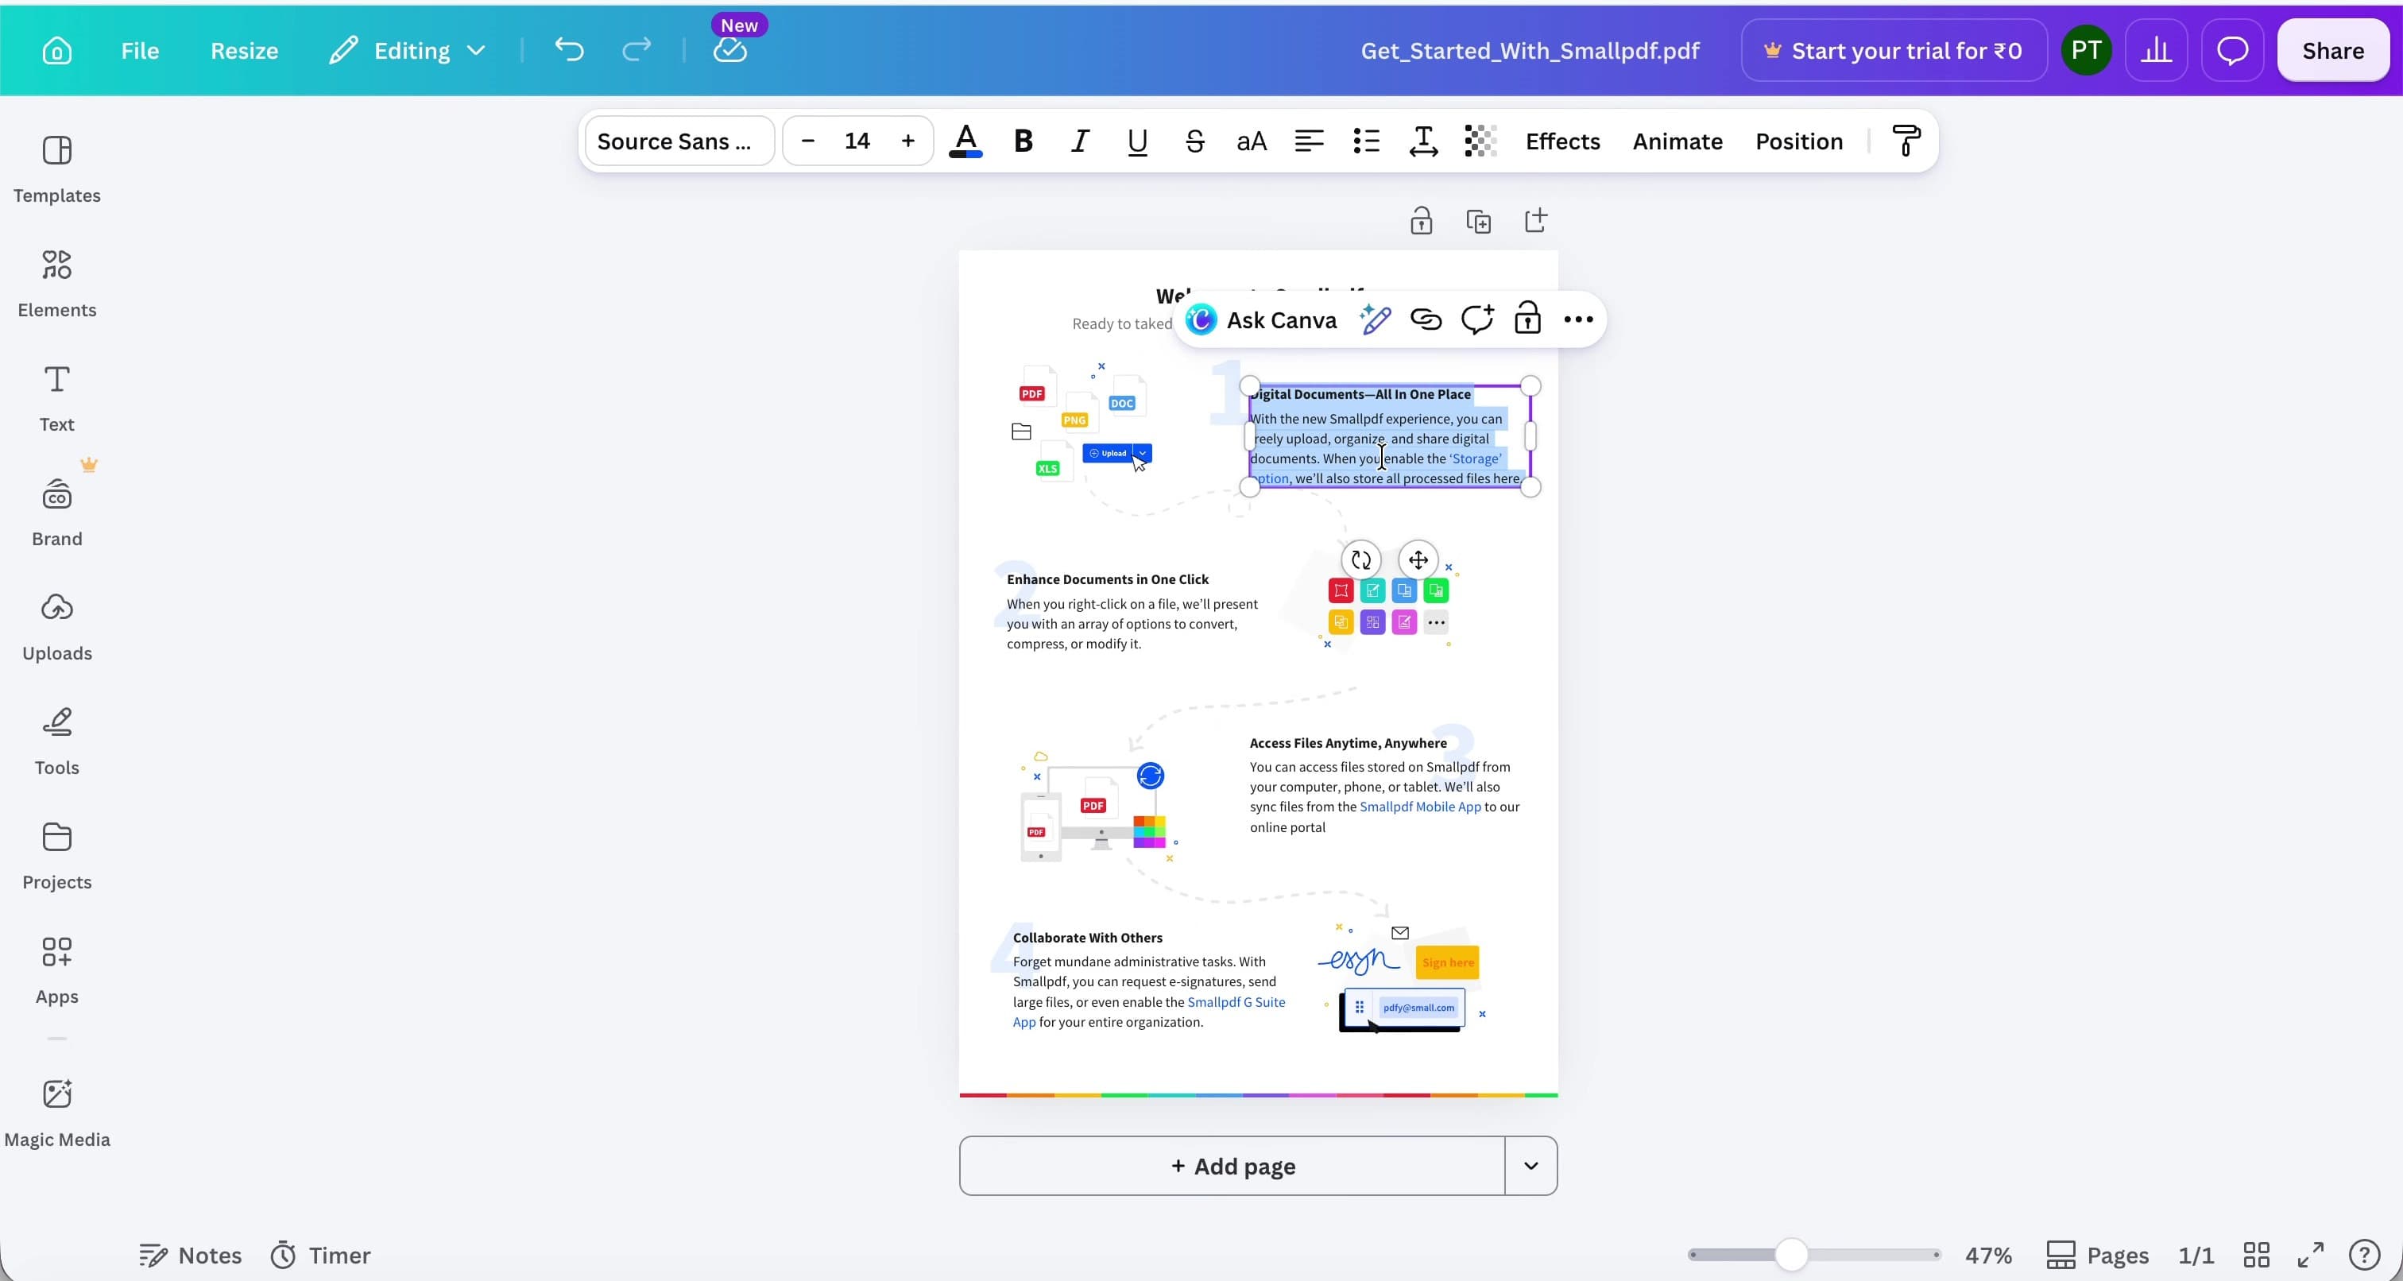Toggle the grid view
This screenshot has width=2403, height=1281.
click(x=2256, y=1255)
